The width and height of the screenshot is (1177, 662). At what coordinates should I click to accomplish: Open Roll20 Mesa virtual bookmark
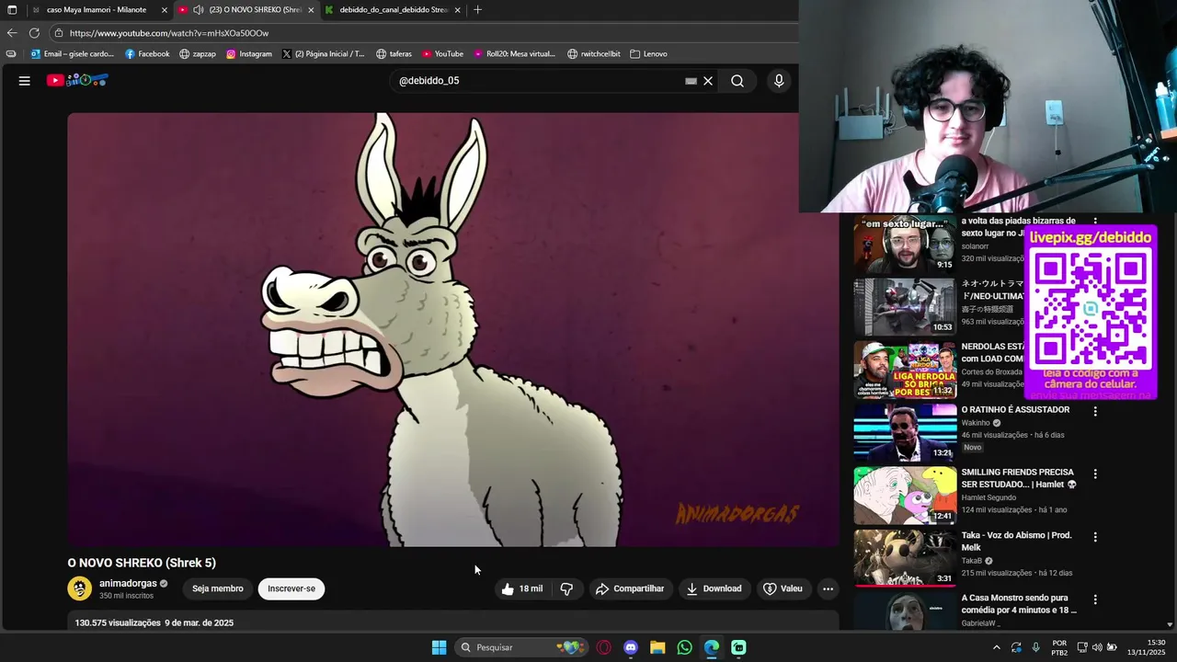point(515,54)
